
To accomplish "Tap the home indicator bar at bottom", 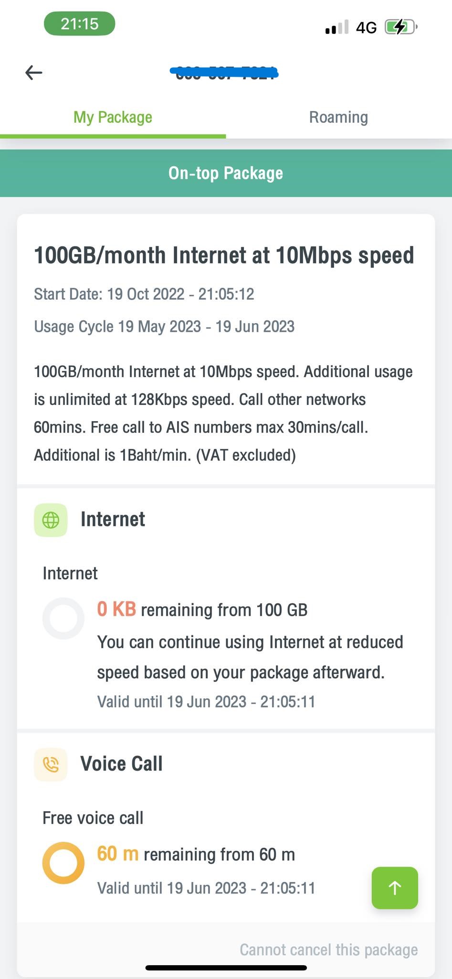I will [x=226, y=968].
